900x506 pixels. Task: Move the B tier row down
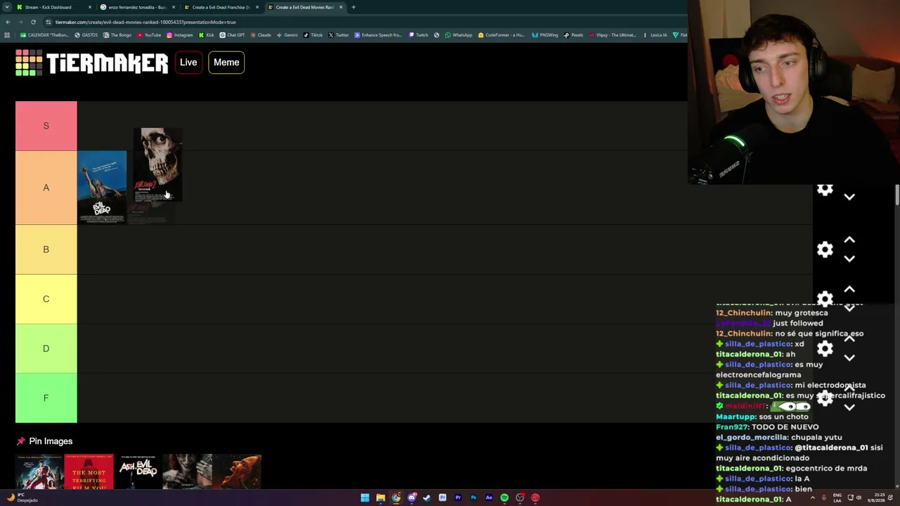point(849,259)
